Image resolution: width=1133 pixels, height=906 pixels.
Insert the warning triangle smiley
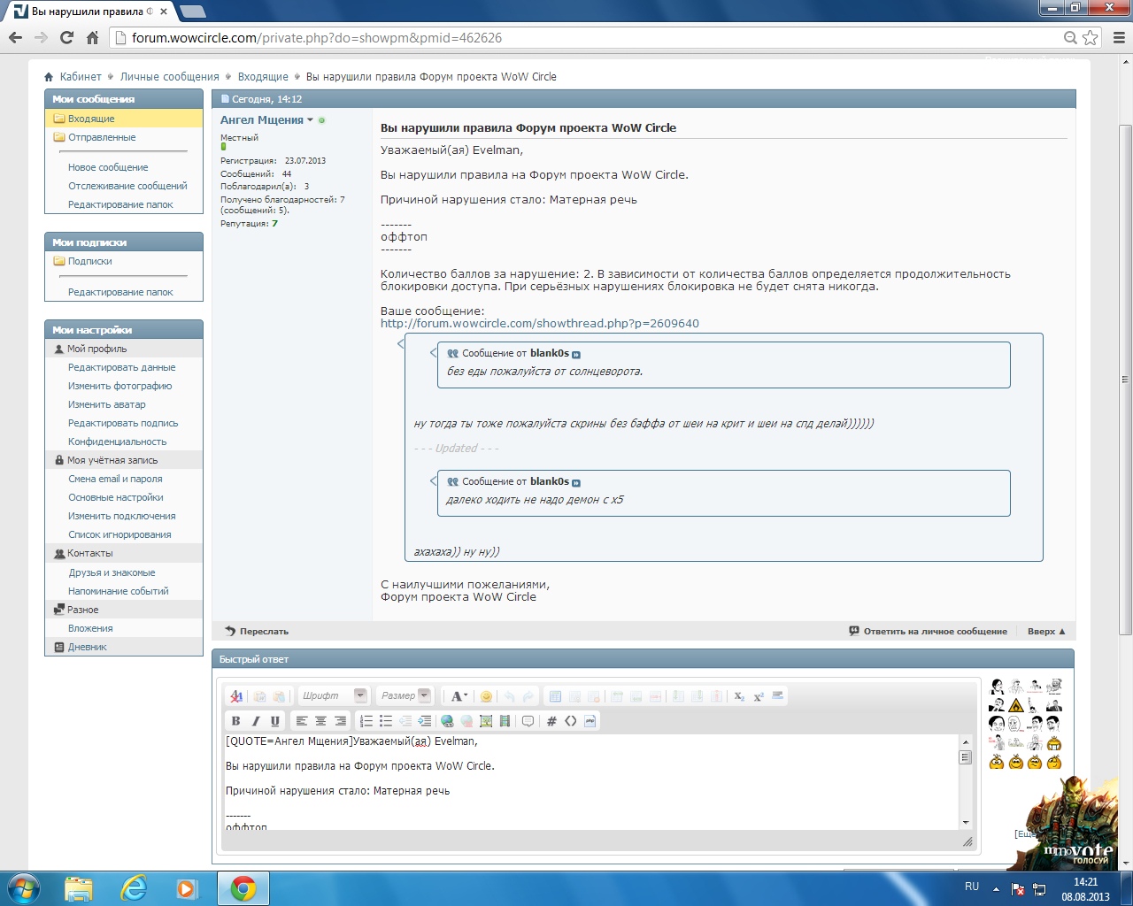pyautogui.click(x=1016, y=705)
